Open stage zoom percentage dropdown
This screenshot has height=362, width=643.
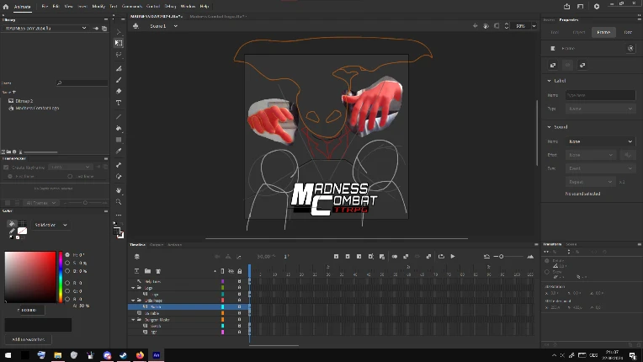[534, 26]
